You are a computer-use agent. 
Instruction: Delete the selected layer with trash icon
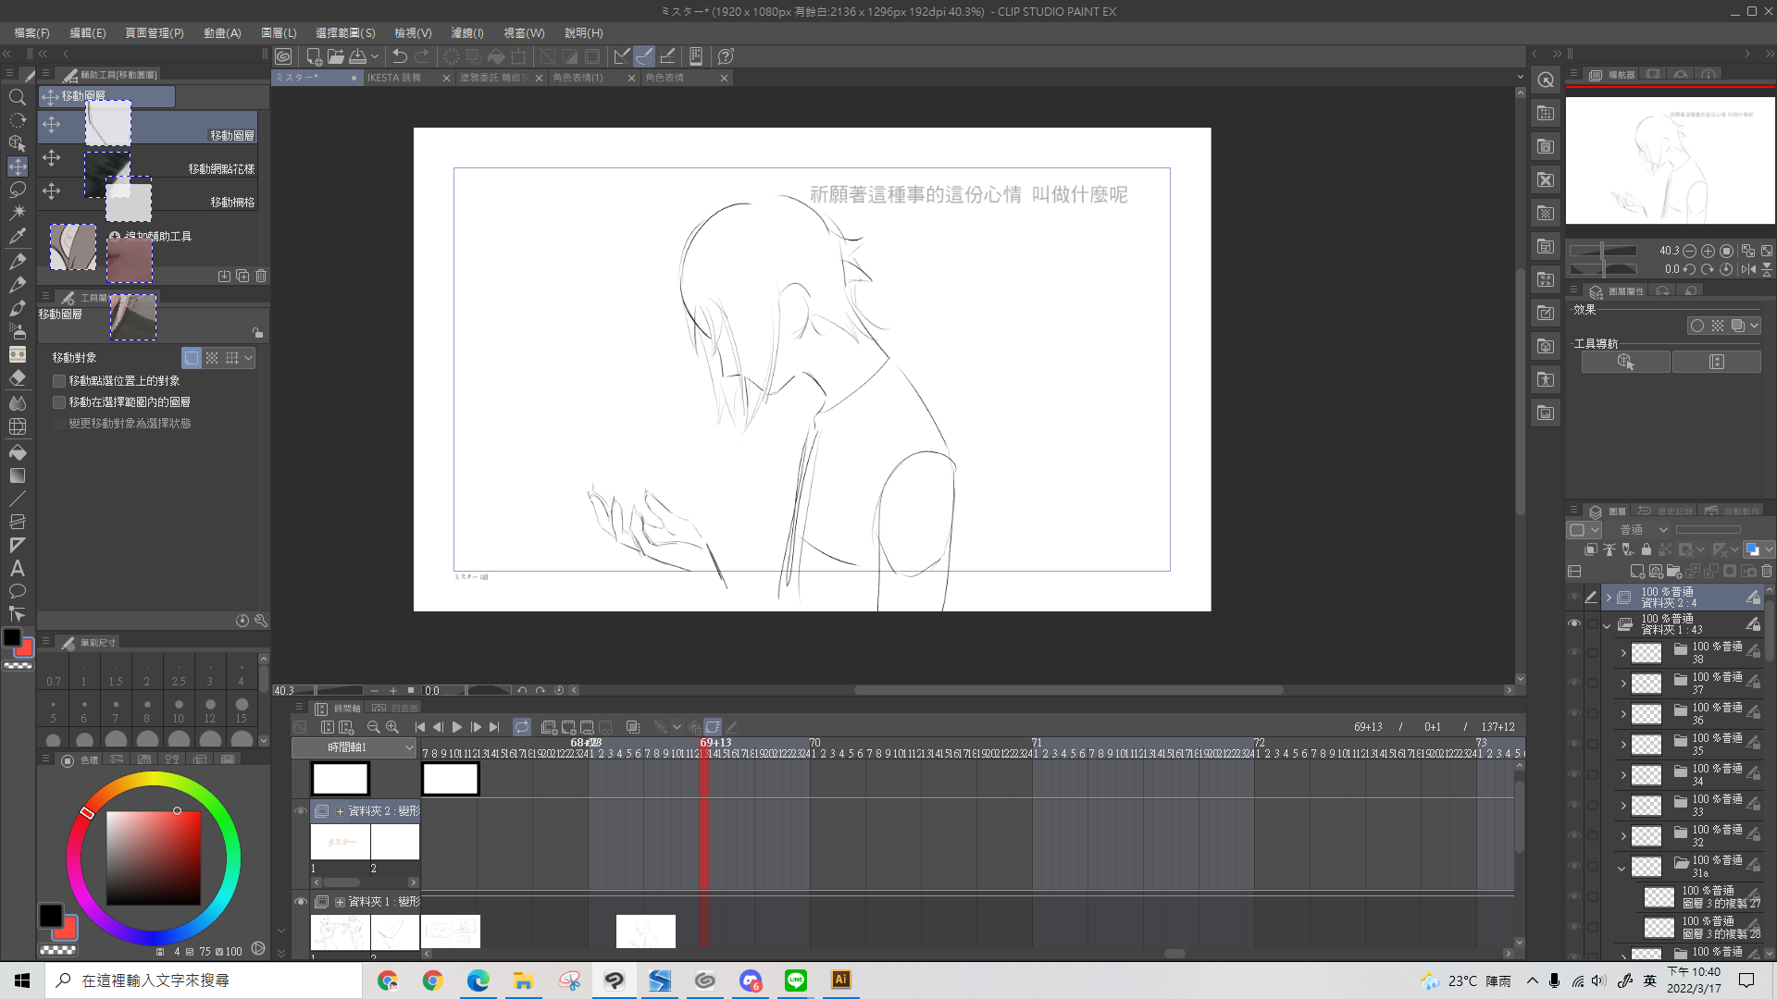(x=1767, y=572)
